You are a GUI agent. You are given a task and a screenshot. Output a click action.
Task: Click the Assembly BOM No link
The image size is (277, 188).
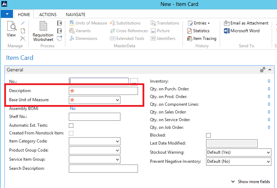(73, 109)
